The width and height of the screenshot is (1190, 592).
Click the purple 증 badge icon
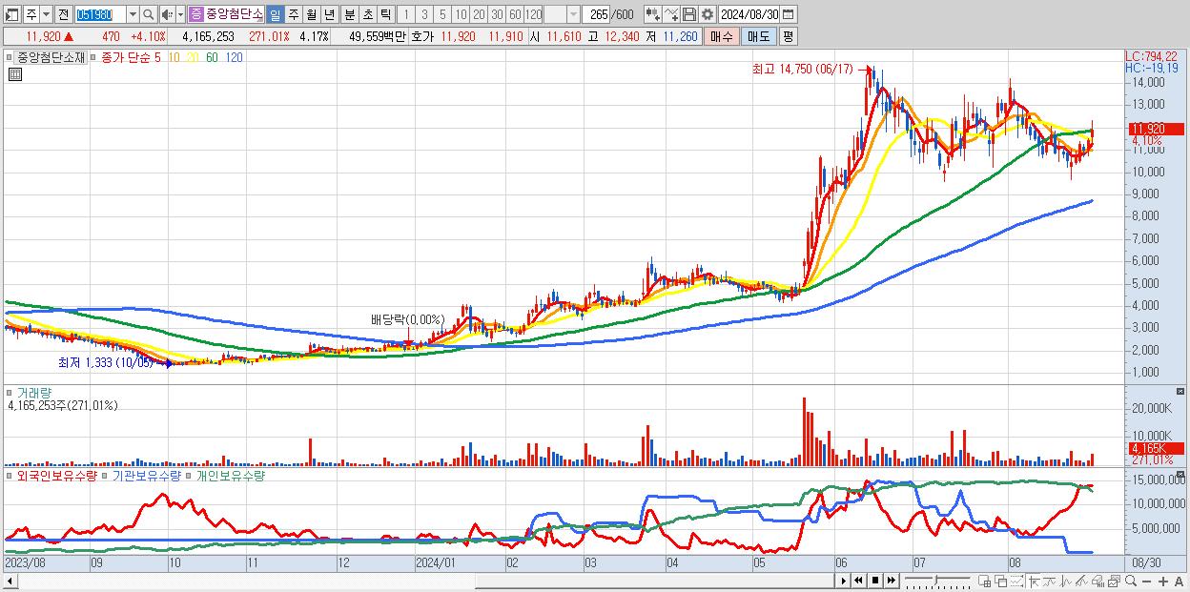pyautogui.click(x=195, y=14)
